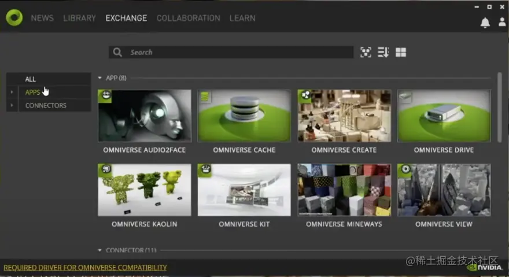Select the ALL category filter
The image size is (509, 277).
coord(49,79)
